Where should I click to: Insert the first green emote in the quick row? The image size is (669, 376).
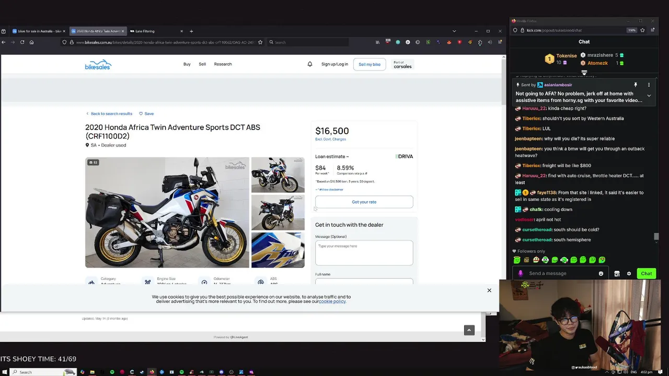click(517, 260)
